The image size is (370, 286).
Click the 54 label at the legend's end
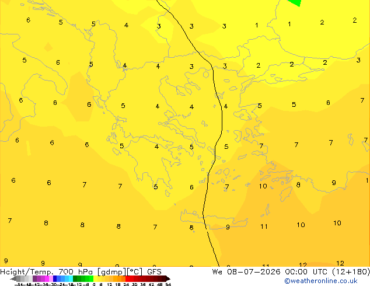pyautogui.click(x=168, y=285)
